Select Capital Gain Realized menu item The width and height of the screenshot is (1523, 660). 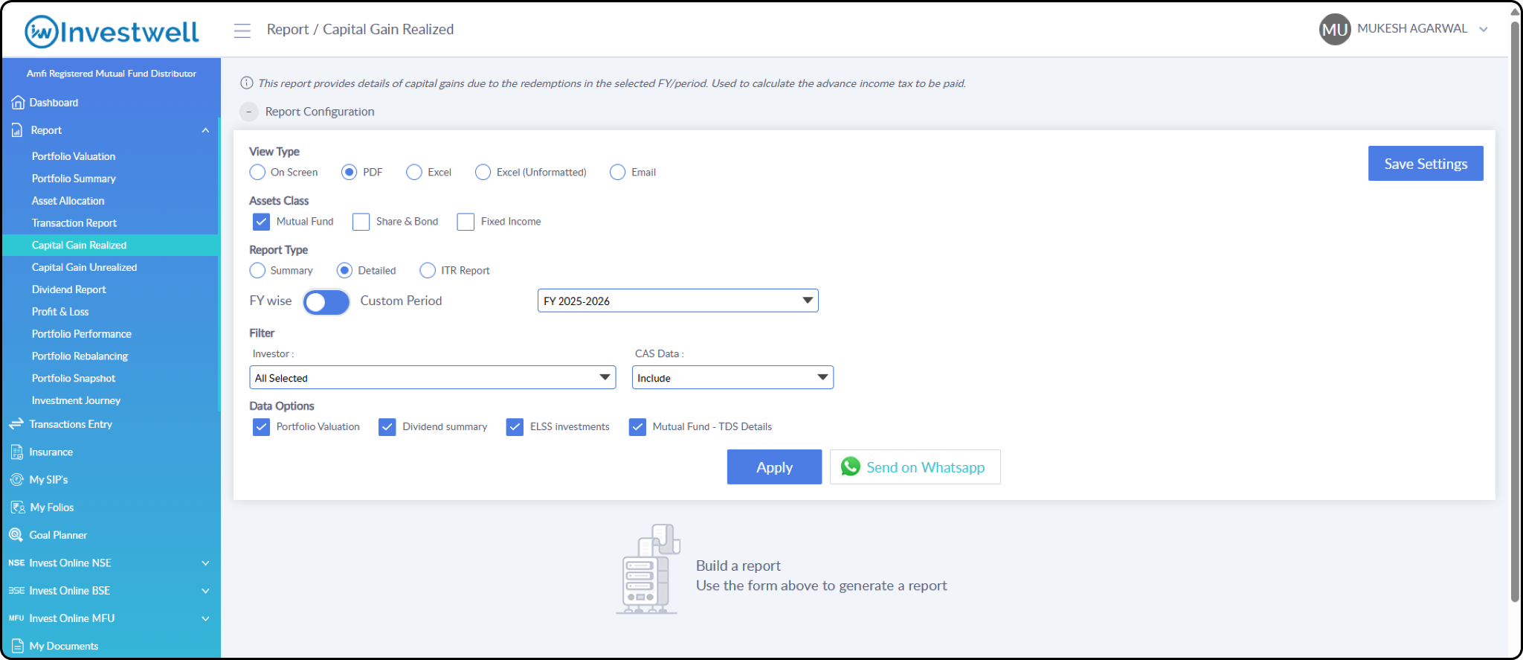110,245
